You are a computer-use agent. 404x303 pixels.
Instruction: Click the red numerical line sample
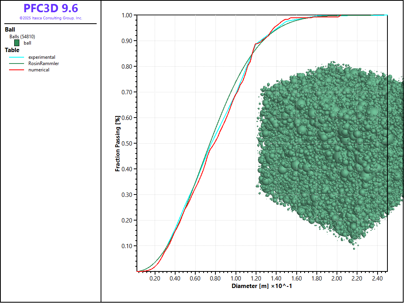[x=17, y=70]
